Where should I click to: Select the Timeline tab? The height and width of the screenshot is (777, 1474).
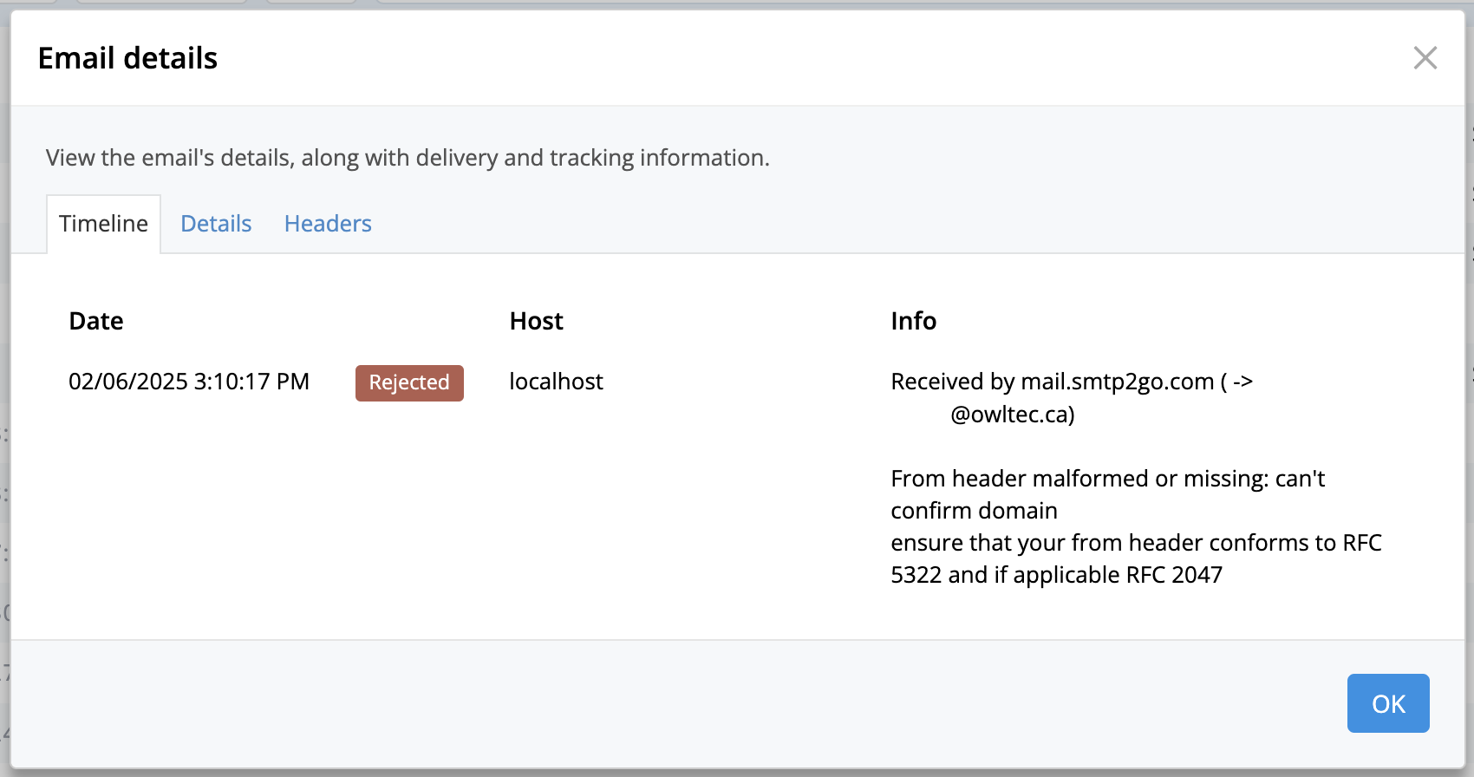pos(103,224)
